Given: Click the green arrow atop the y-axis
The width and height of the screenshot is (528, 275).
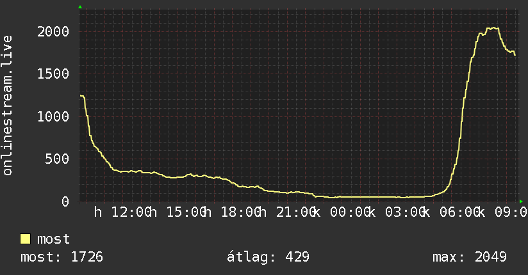Looking at the screenshot, I should point(80,7).
